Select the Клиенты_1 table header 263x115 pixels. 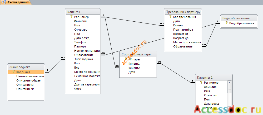[214, 78]
